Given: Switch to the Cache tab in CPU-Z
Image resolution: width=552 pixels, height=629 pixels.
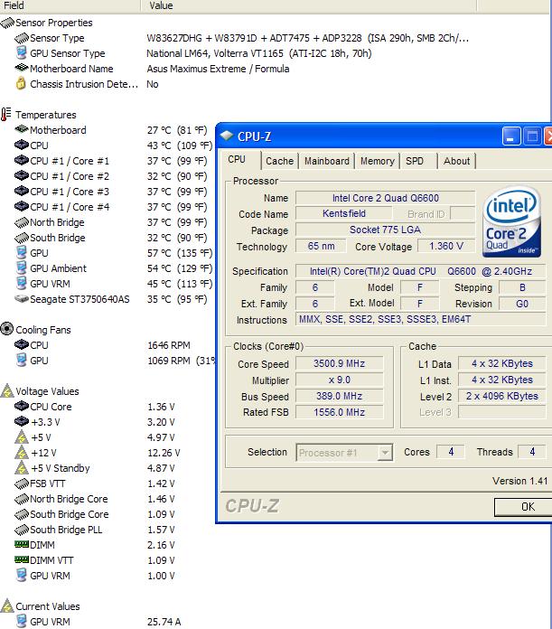Looking at the screenshot, I should click(x=279, y=161).
